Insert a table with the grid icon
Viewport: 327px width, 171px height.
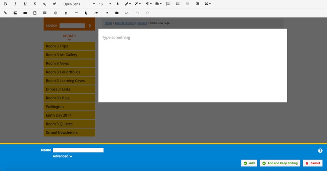click(45, 13)
